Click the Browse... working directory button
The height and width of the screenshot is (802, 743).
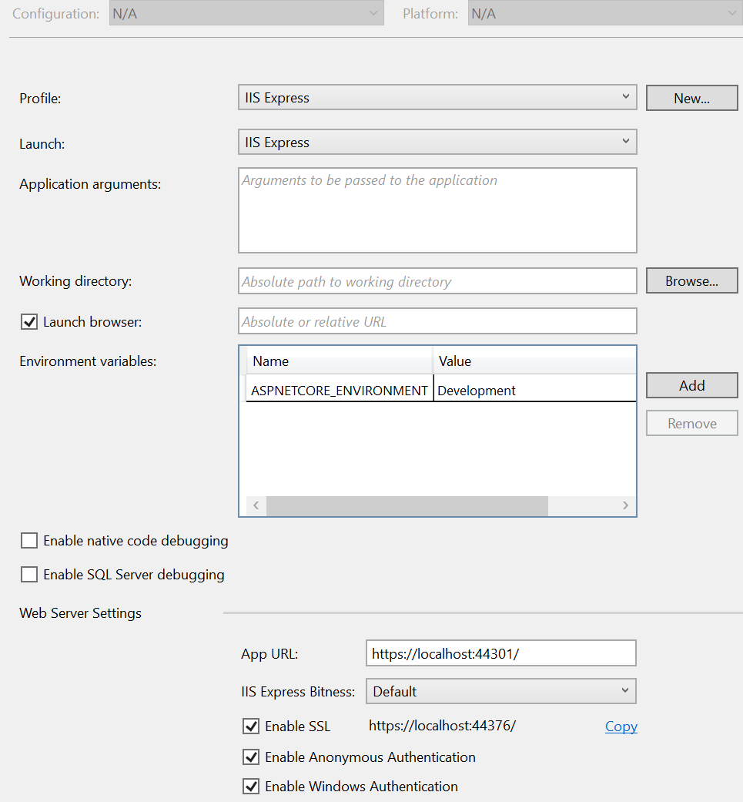pos(692,280)
